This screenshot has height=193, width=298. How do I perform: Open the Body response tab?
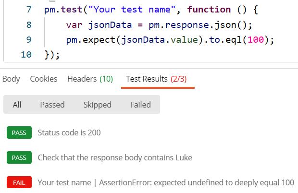11,79
